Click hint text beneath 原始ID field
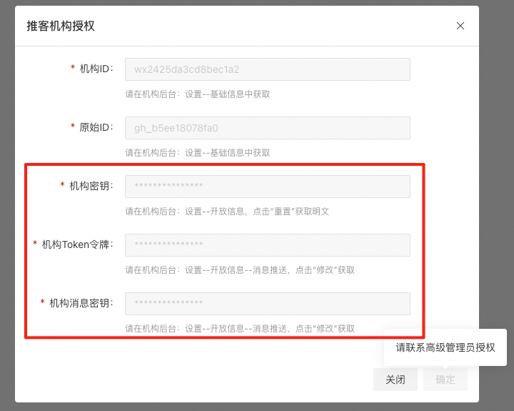This screenshot has width=514, height=411. tap(198, 152)
